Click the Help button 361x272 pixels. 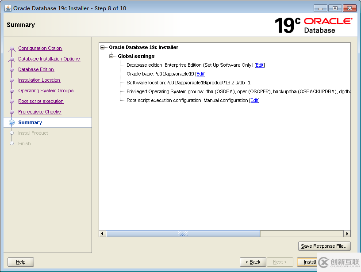21,262
